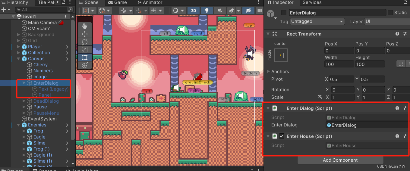Toggle scene lighting lightbulb icon
Screen dimensions: 410x171
click(x=207, y=11)
